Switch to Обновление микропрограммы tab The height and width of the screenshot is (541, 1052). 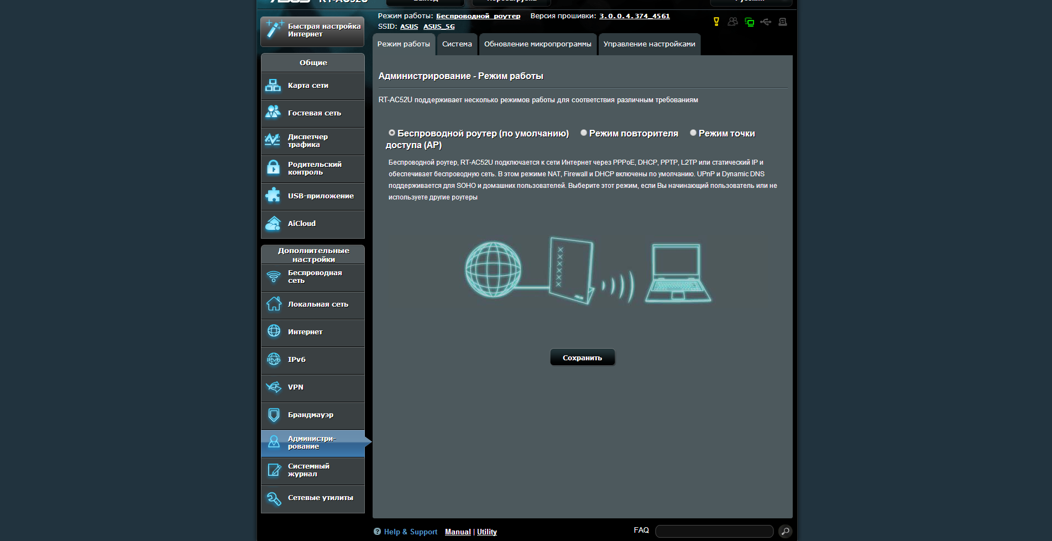537,44
